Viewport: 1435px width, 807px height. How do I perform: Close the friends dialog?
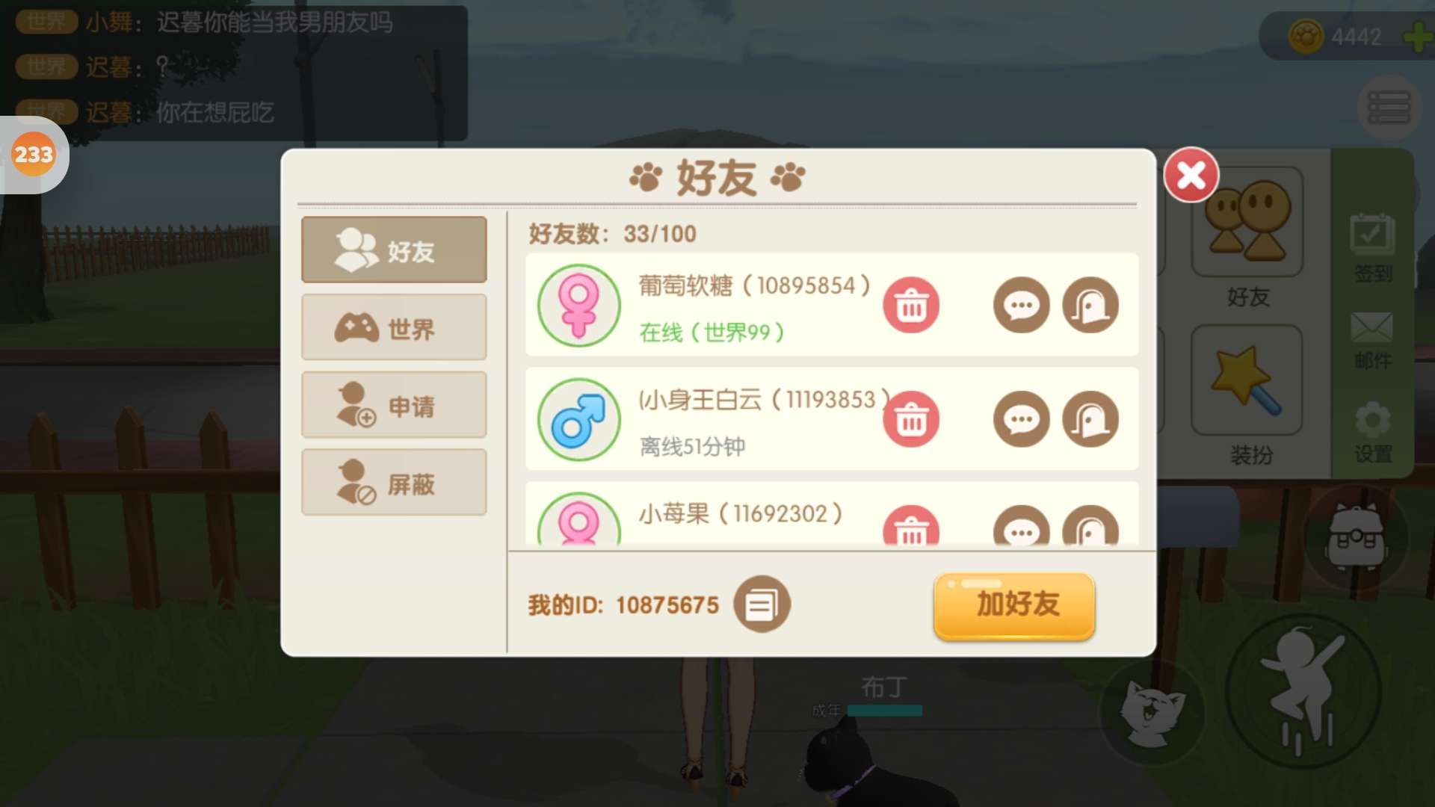click(x=1191, y=176)
